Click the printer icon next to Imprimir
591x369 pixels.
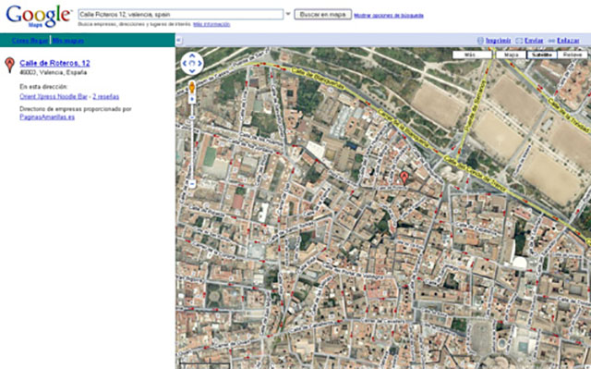pos(480,41)
